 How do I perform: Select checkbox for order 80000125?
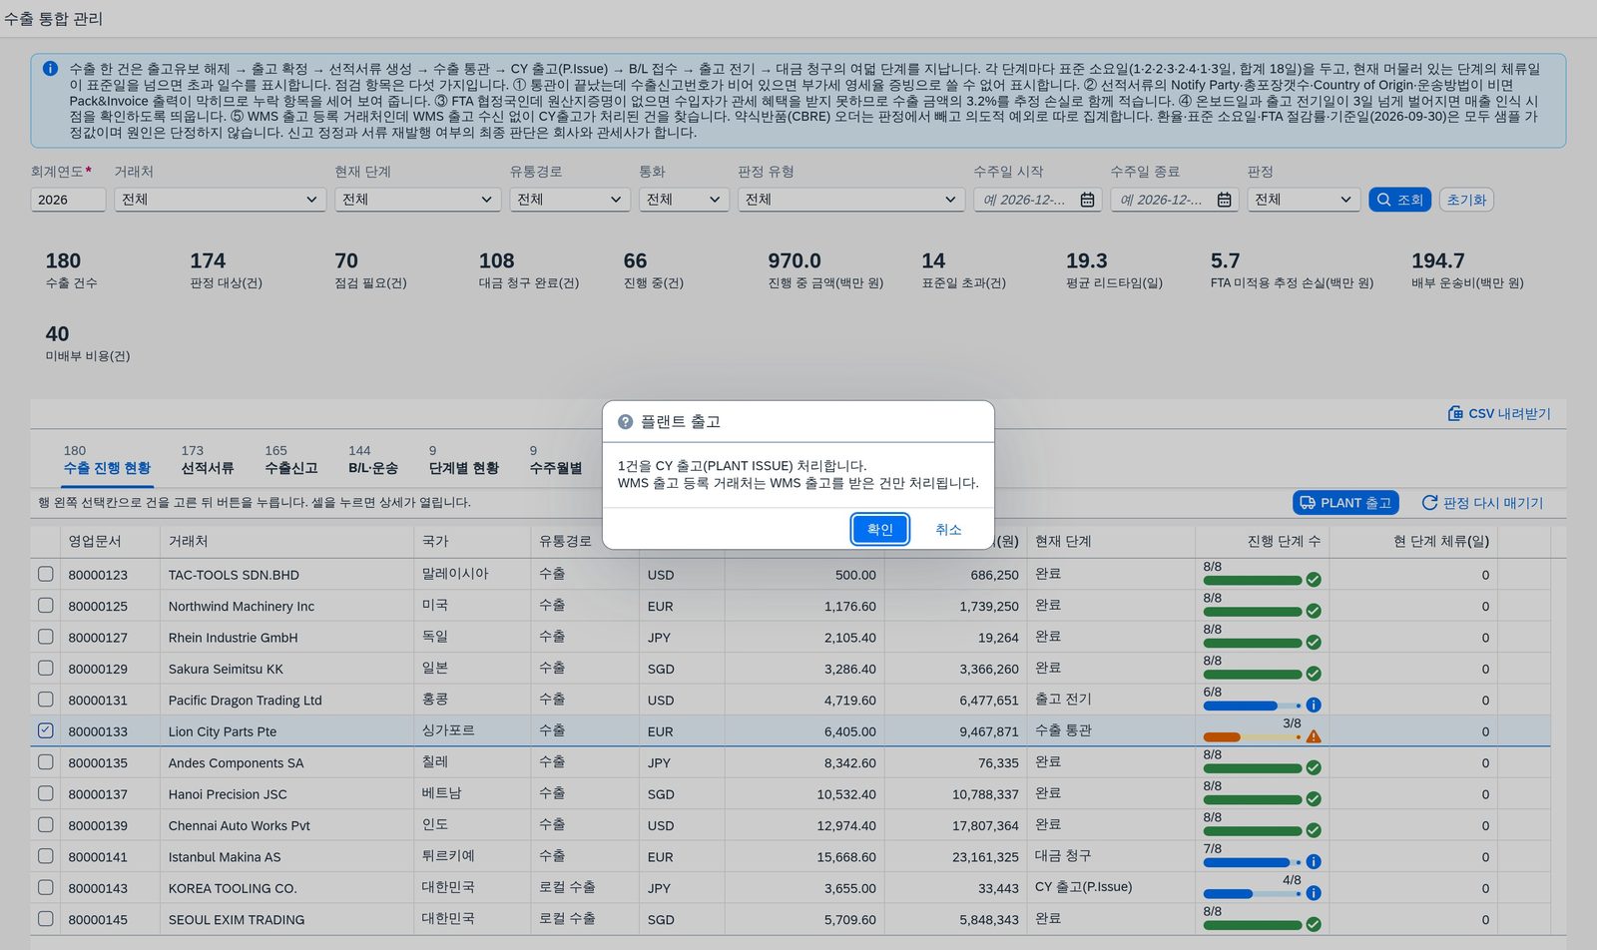pyautogui.click(x=46, y=605)
